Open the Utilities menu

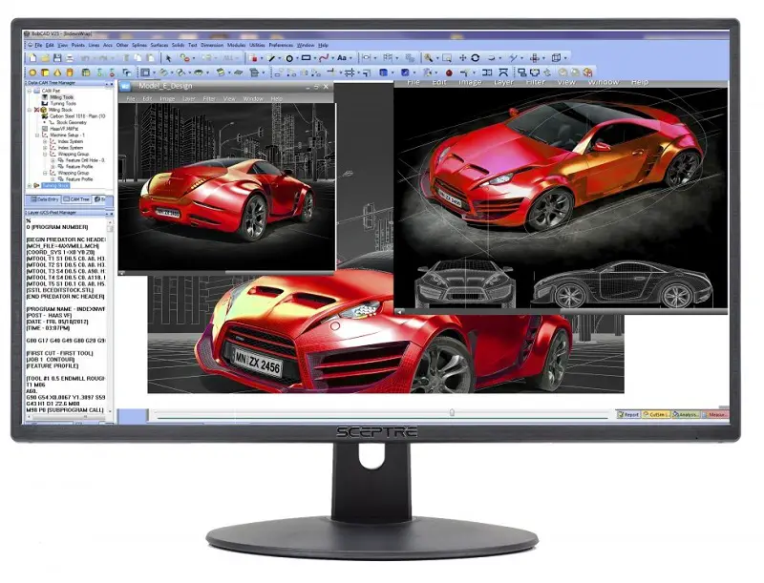click(257, 45)
